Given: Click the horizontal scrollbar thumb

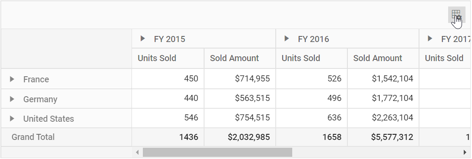Looking at the screenshot, I should [218, 153].
